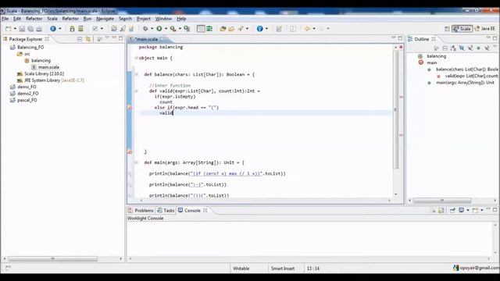Image resolution: width=500 pixels, height=281 pixels.
Task: Open the Run dropdown arrow
Action: (166, 29)
